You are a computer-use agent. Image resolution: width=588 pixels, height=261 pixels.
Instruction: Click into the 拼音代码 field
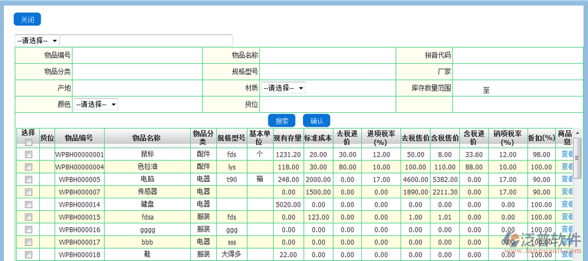point(517,55)
